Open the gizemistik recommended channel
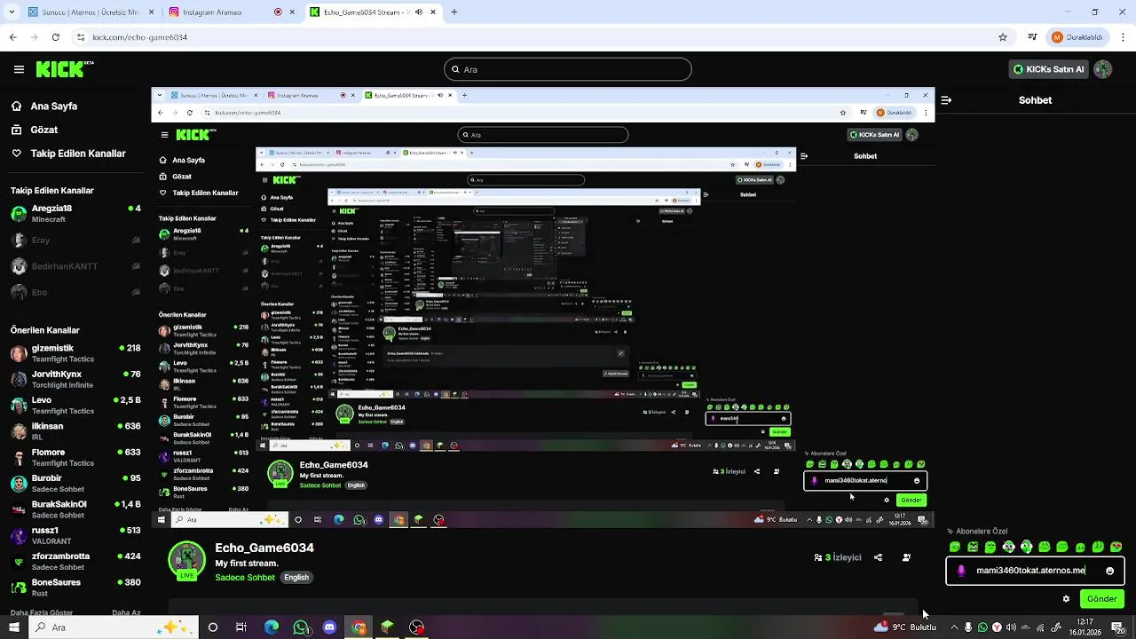Viewport: 1136px width, 639px height. 75,353
